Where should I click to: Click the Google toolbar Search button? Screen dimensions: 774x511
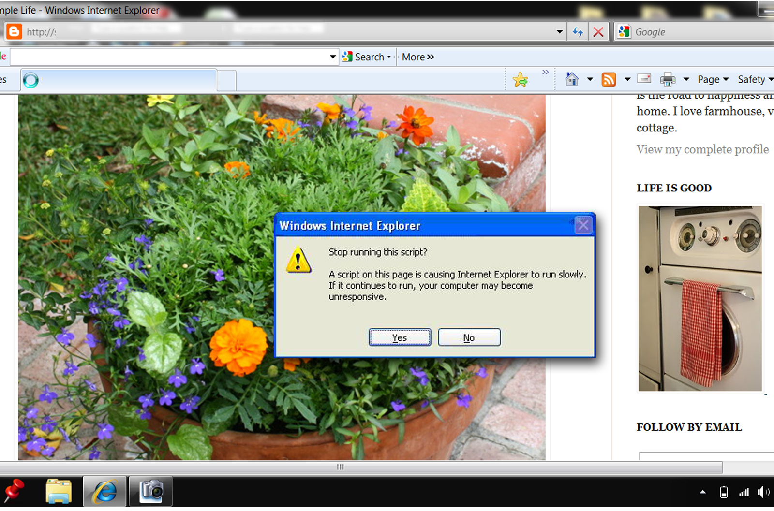[363, 57]
